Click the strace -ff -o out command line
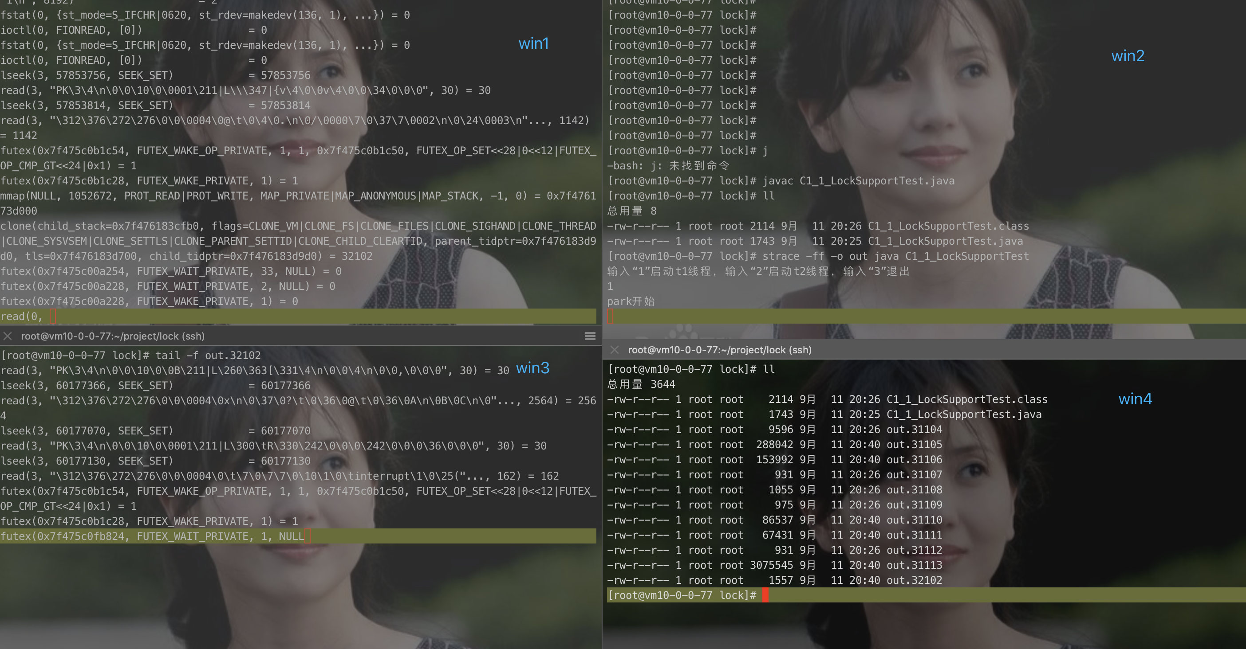Screen dimensions: 1246x649 (895, 256)
